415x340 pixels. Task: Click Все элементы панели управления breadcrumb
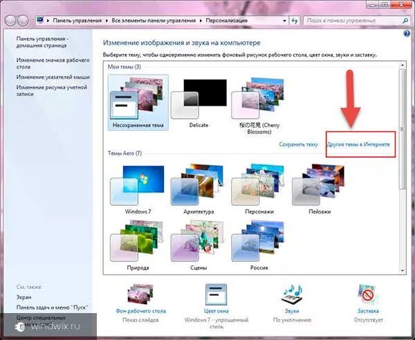(154, 20)
